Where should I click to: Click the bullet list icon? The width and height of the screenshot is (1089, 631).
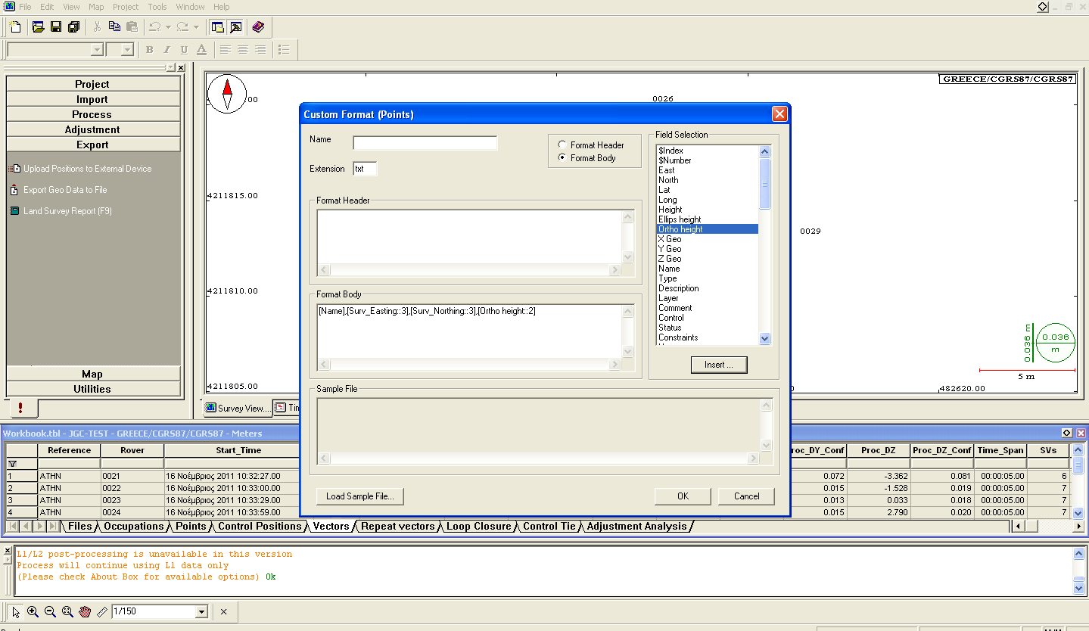click(x=284, y=50)
